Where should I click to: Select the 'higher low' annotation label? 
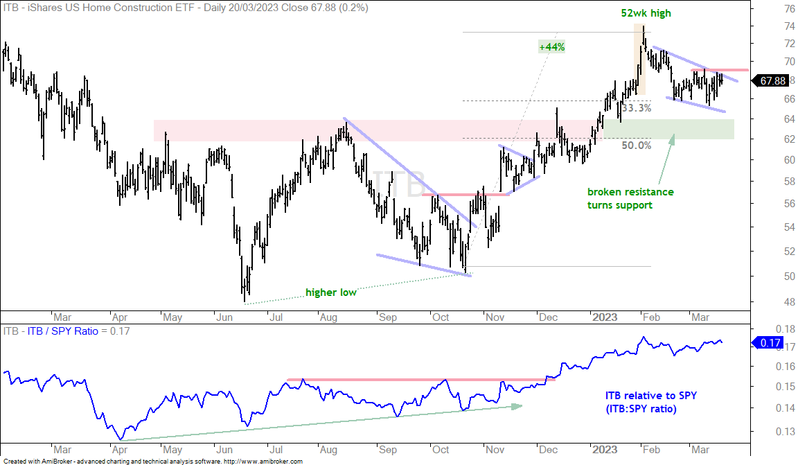pyautogui.click(x=331, y=292)
